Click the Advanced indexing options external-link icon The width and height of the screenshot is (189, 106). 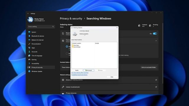point(156,80)
